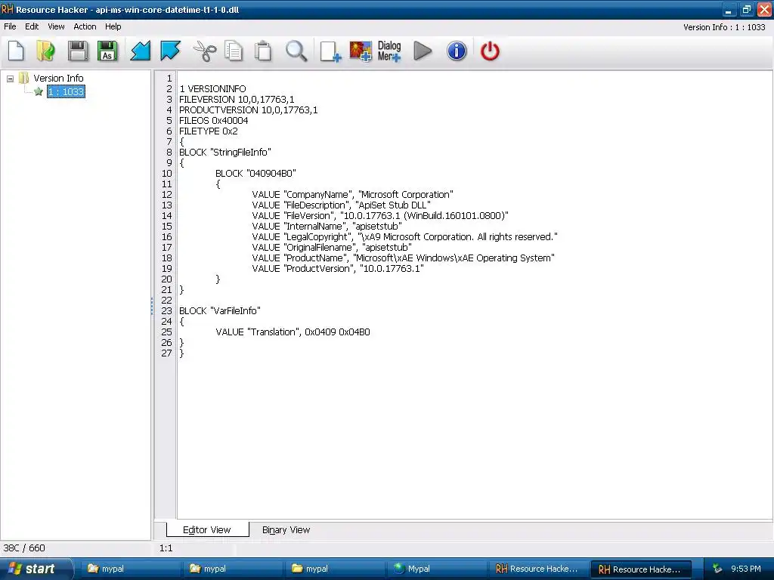
Task: Paste using the clipboard icon
Action: coord(263,51)
